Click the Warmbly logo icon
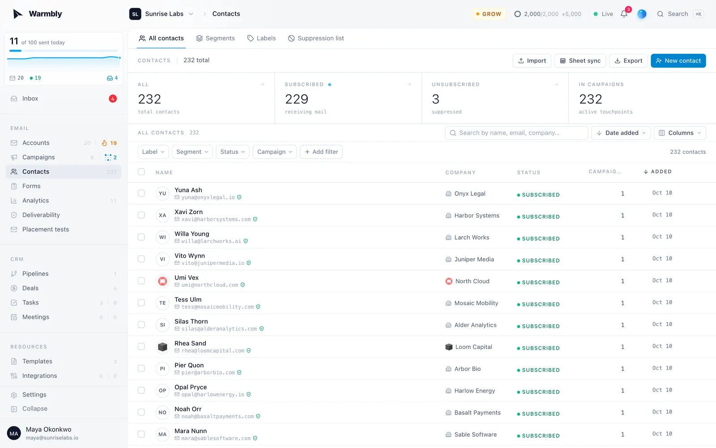This screenshot has height=448, width=716. (x=17, y=14)
